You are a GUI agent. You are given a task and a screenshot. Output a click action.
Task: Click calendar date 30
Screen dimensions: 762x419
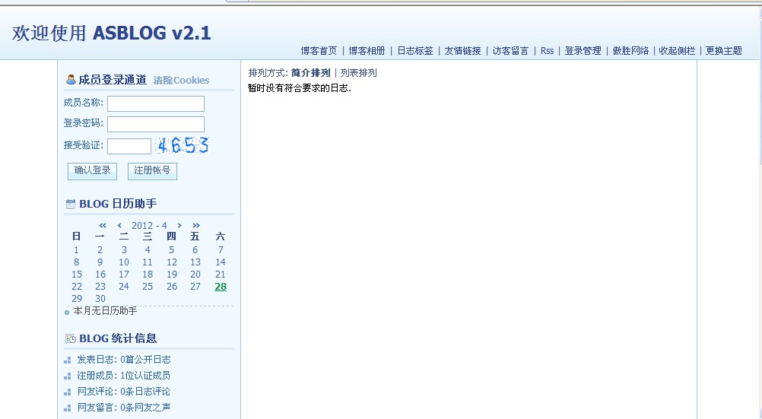coord(100,299)
